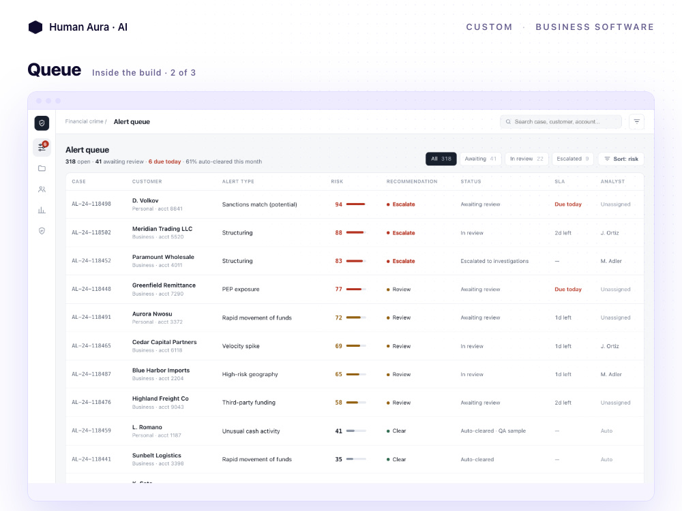Click PEP exposure alert type
The width and height of the screenshot is (682, 511).
click(x=241, y=290)
